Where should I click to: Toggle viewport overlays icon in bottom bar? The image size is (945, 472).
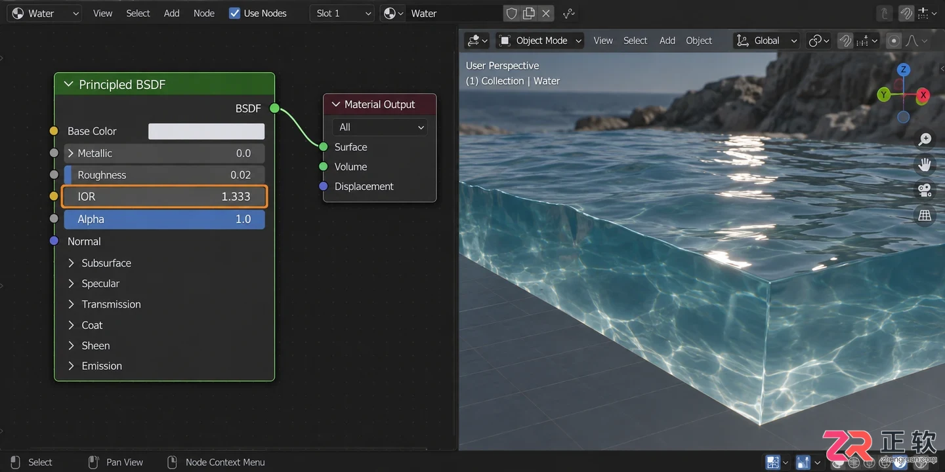pos(803,462)
